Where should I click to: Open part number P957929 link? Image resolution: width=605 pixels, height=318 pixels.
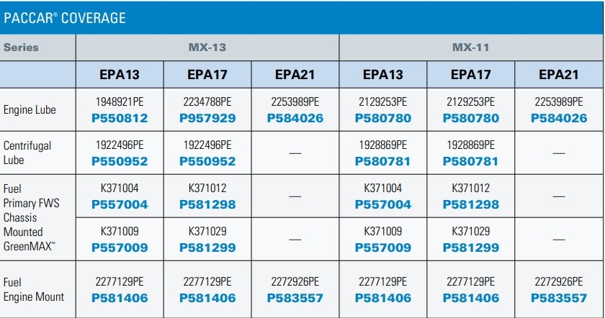(x=207, y=117)
